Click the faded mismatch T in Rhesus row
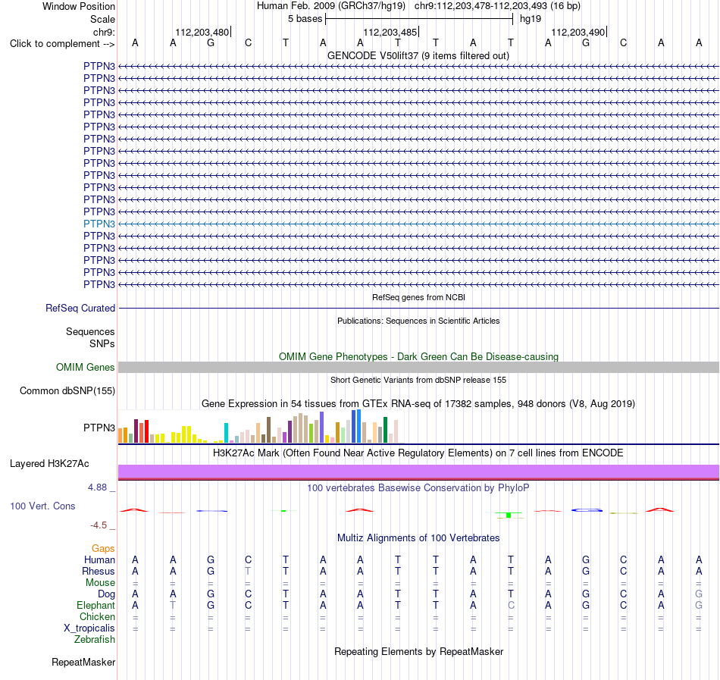Image resolution: width=720 pixels, height=680 pixels. pos(248,571)
